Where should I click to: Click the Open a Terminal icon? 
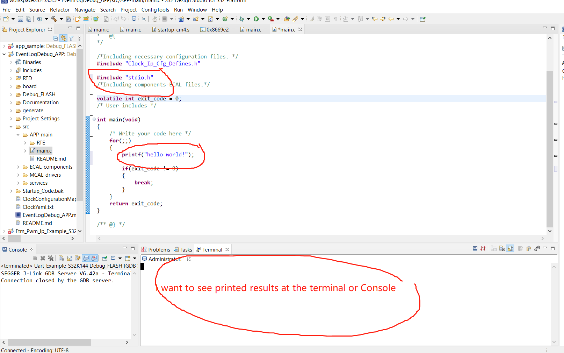click(475, 248)
